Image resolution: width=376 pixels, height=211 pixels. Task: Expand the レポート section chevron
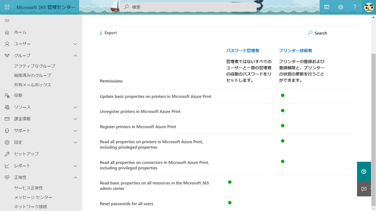pyautogui.click(x=75, y=166)
